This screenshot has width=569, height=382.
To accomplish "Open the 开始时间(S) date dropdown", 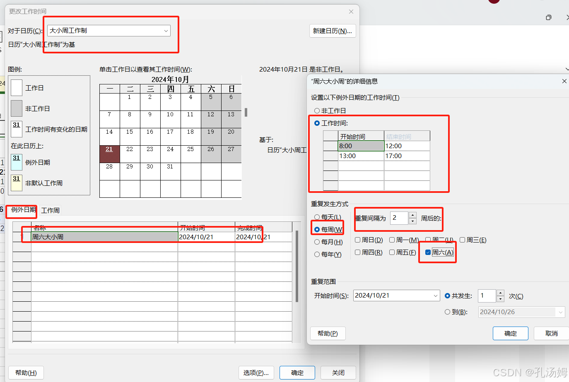I will point(435,296).
